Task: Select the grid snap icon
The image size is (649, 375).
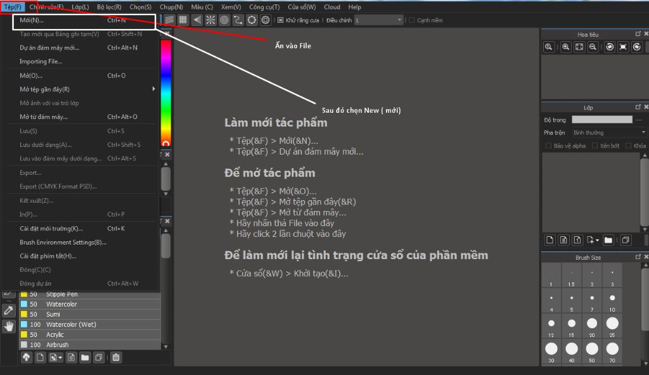Action: (183, 20)
